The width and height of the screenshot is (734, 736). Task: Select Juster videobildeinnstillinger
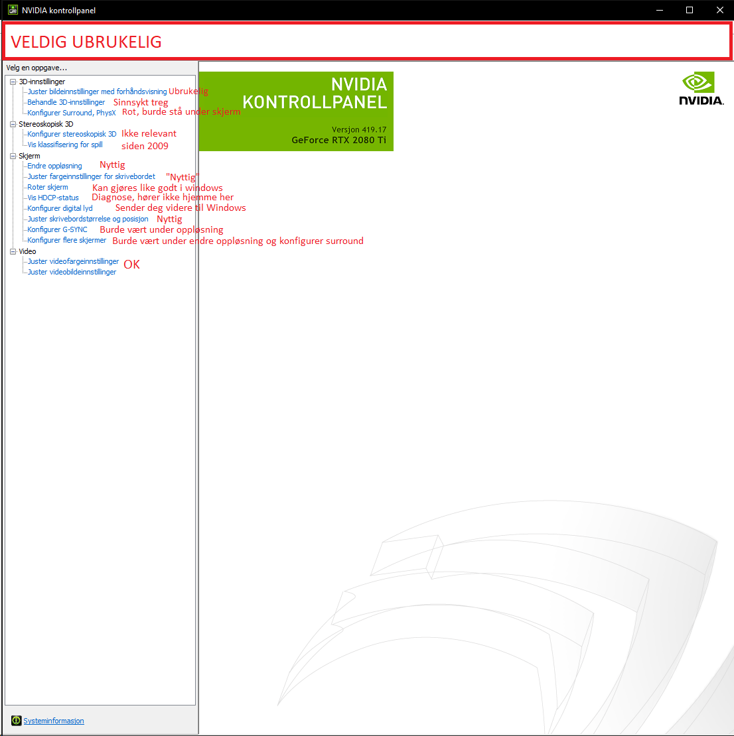coord(72,273)
